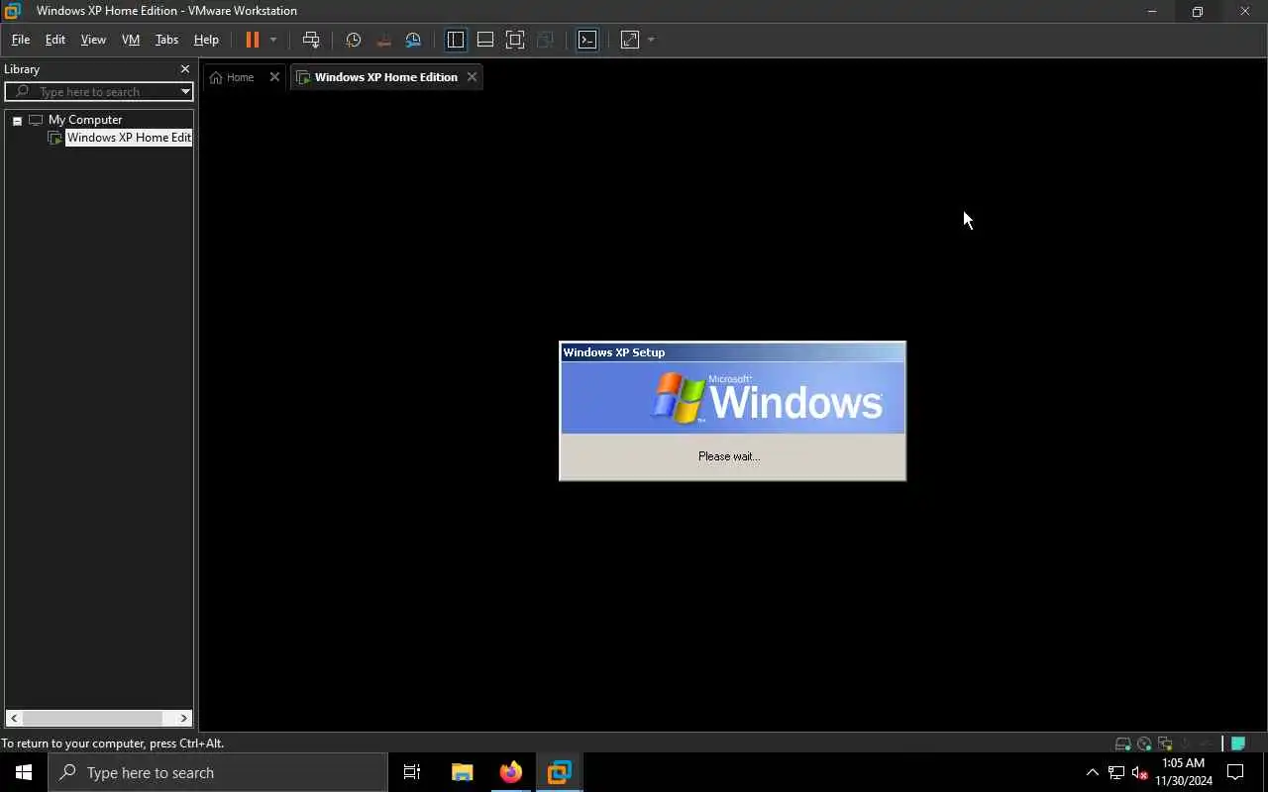Revert the VM to its snapshot
The image size is (1268, 792).
(383, 40)
